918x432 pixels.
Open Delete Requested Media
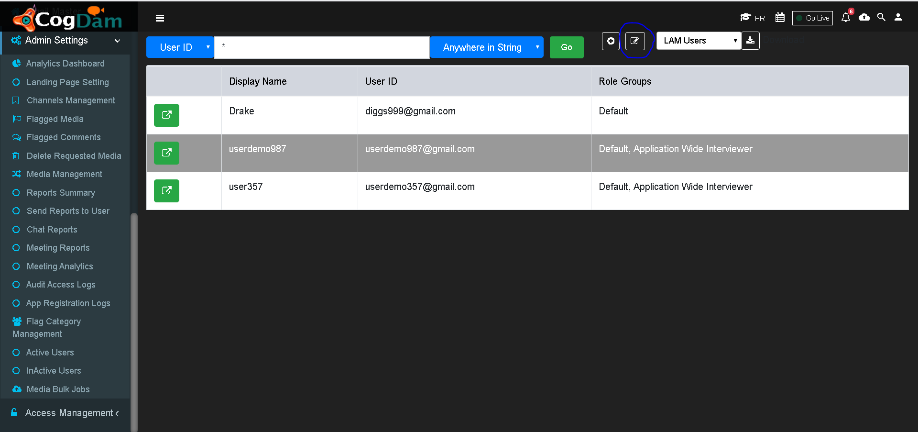click(x=74, y=156)
